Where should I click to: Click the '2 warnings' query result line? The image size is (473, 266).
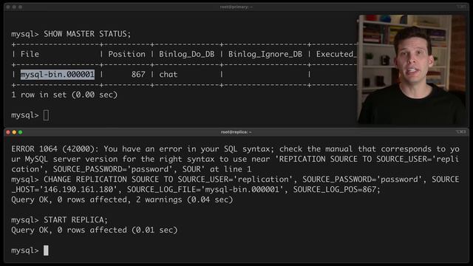[x=122, y=199]
